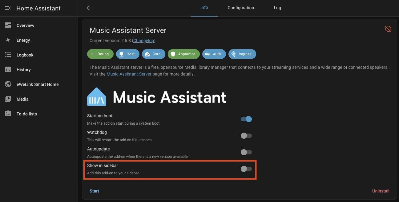This screenshot has width=399, height=202.
Task: Click the Home Assistant title in the sidebar
Action: tap(38, 8)
